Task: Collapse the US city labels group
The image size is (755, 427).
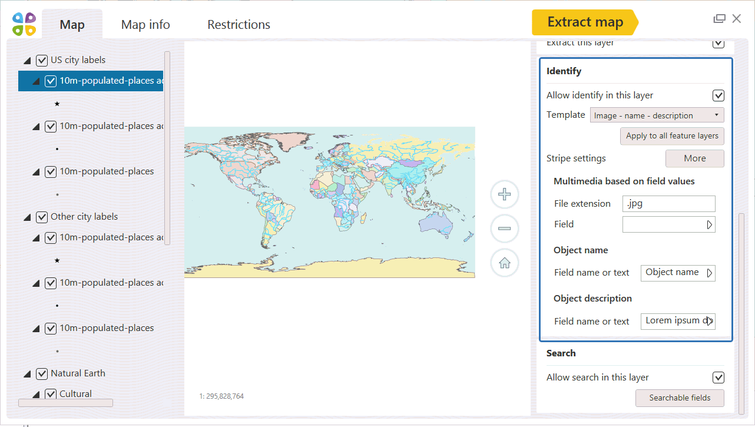Action: 27,61
